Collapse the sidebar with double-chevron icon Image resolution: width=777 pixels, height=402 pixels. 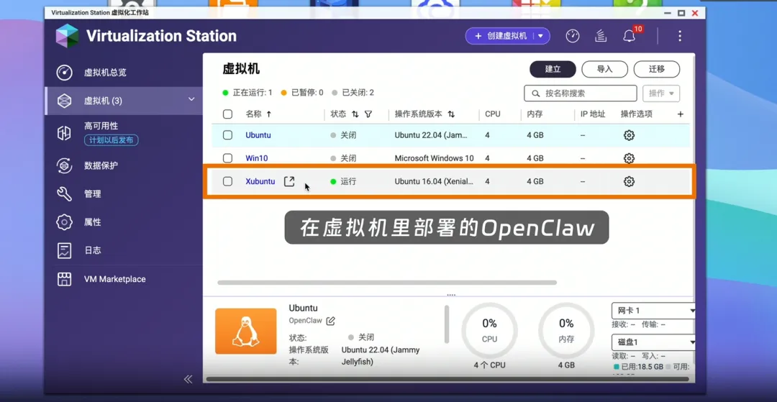[x=188, y=379]
